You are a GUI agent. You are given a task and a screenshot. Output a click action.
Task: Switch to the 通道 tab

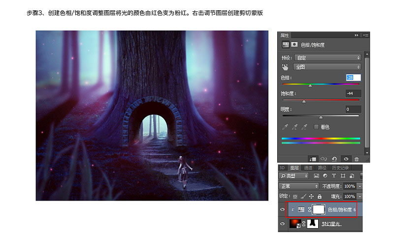[x=308, y=168]
